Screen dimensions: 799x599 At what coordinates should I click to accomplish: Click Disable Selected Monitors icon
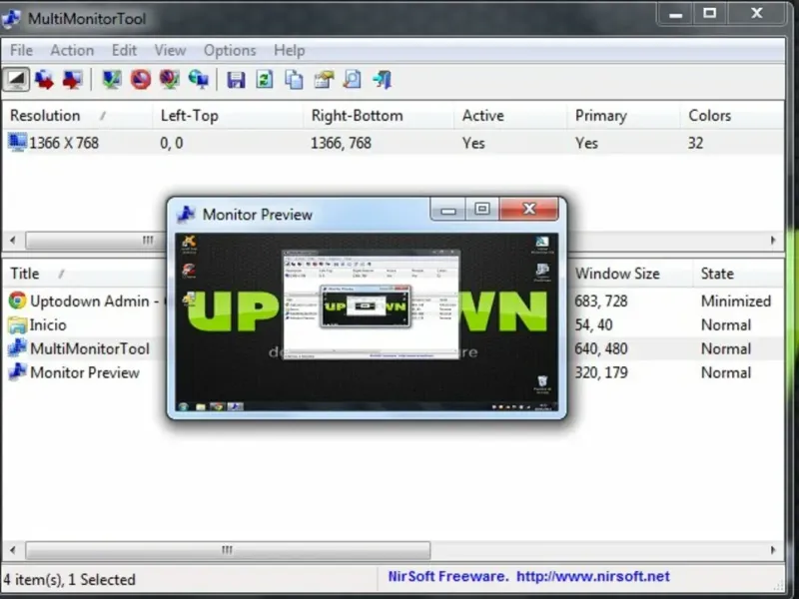pyautogui.click(x=140, y=80)
